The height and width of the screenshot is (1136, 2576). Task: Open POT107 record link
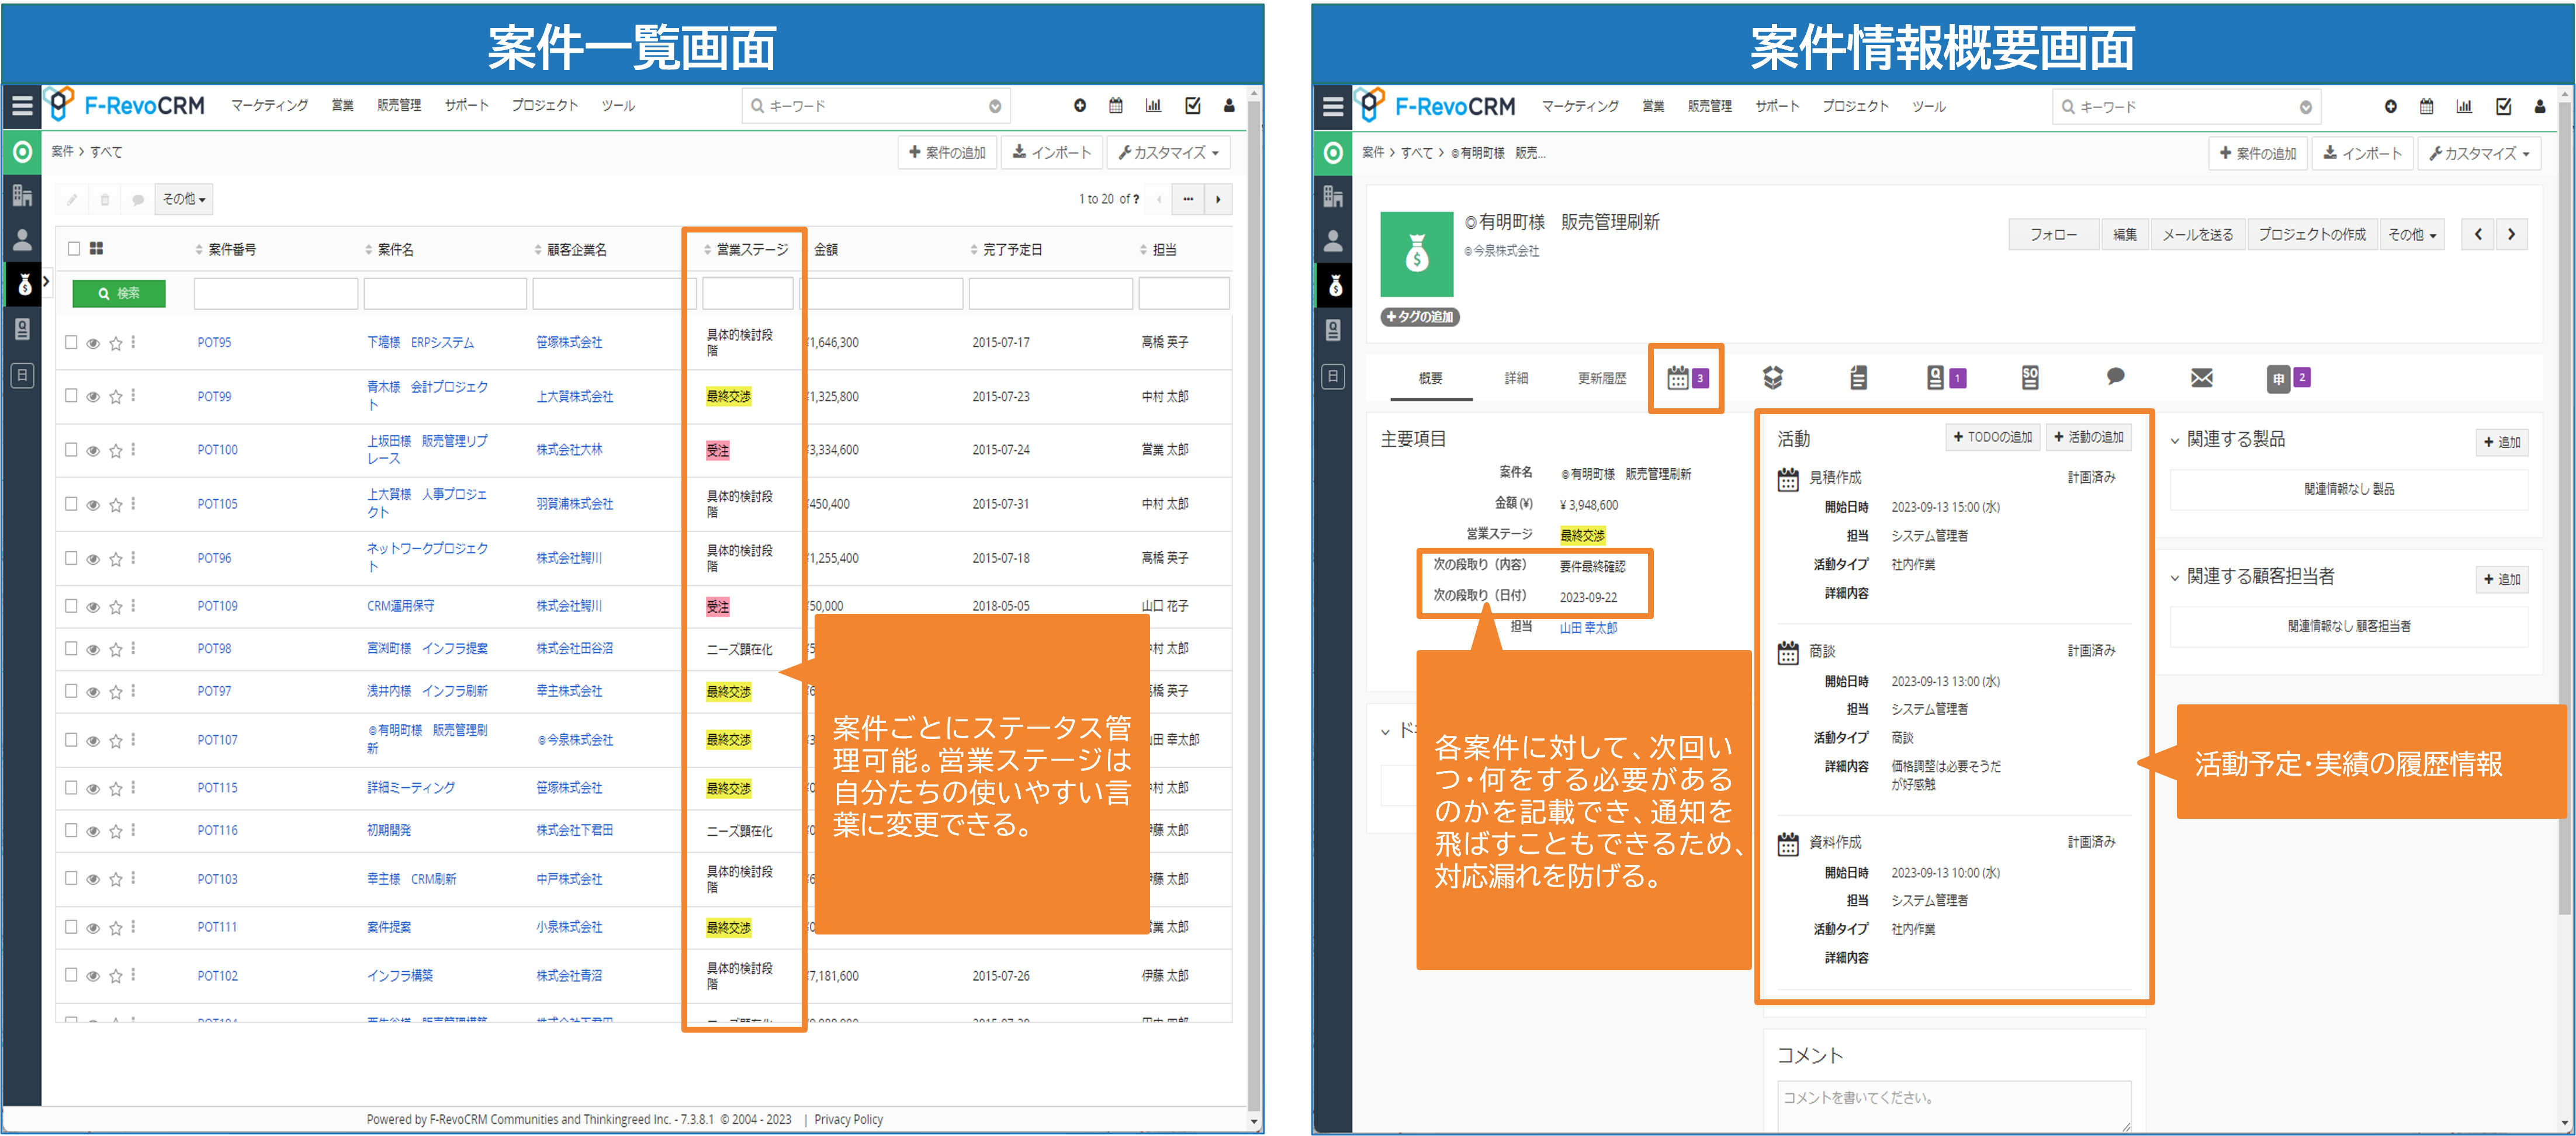click(217, 739)
